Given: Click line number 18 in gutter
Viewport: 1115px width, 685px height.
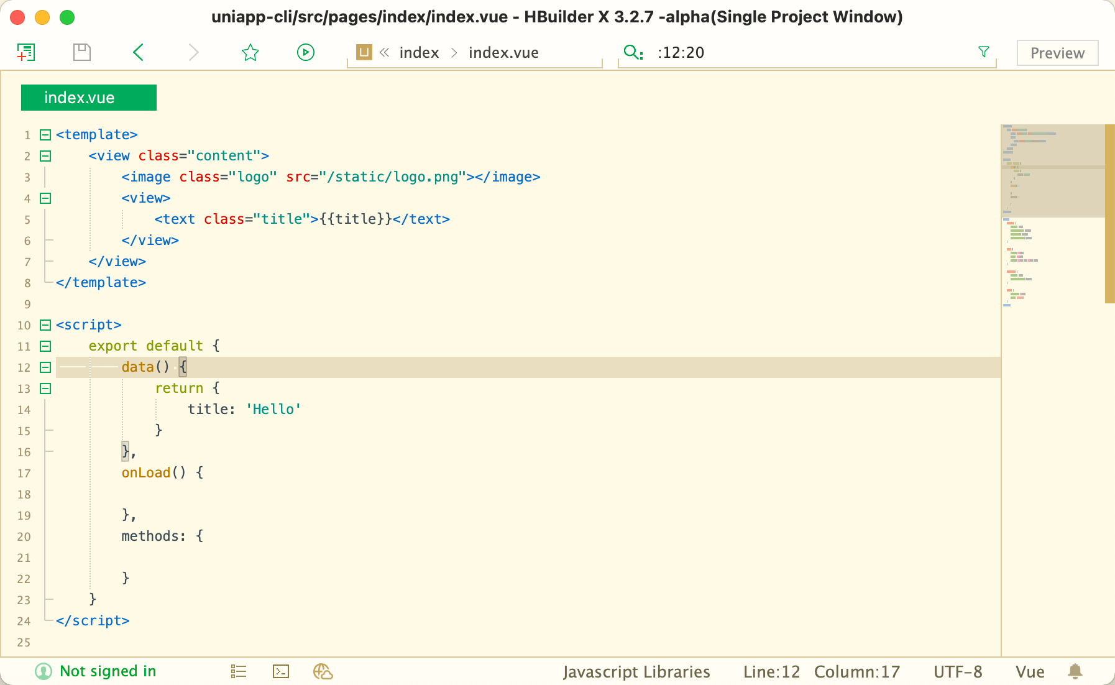Looking at the screenshot, I should 24,494.
